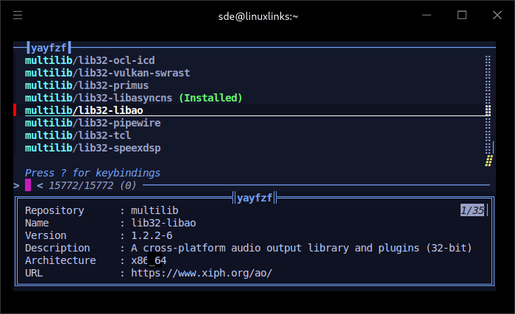Click the 'Press ? for keybindings' hint
The image size is (515, 314).
click(93, 173)
